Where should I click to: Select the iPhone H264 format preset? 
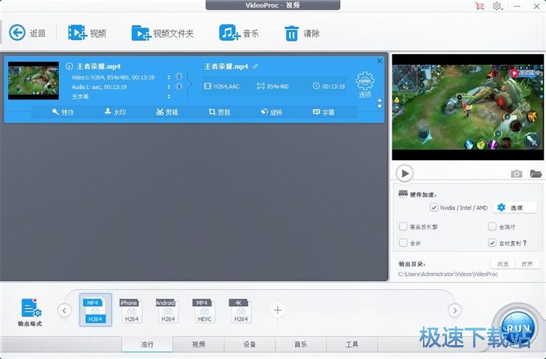point(131,310)
